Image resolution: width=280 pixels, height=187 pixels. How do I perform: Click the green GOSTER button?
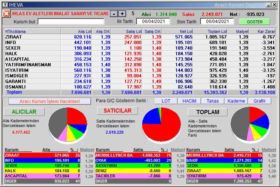(254, 22)
